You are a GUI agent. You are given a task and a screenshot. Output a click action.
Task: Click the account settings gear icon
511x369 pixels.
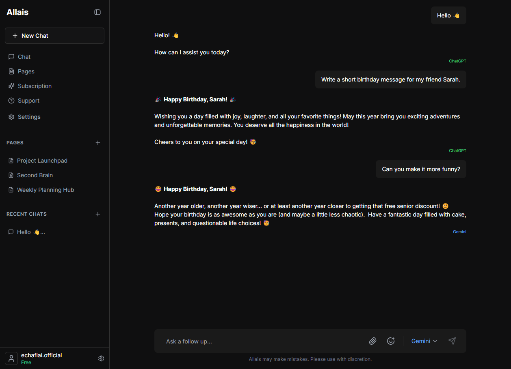(101, 358)
